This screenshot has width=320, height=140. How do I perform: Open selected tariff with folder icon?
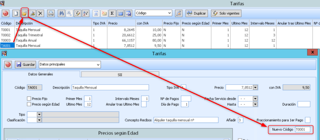[24, 13]
